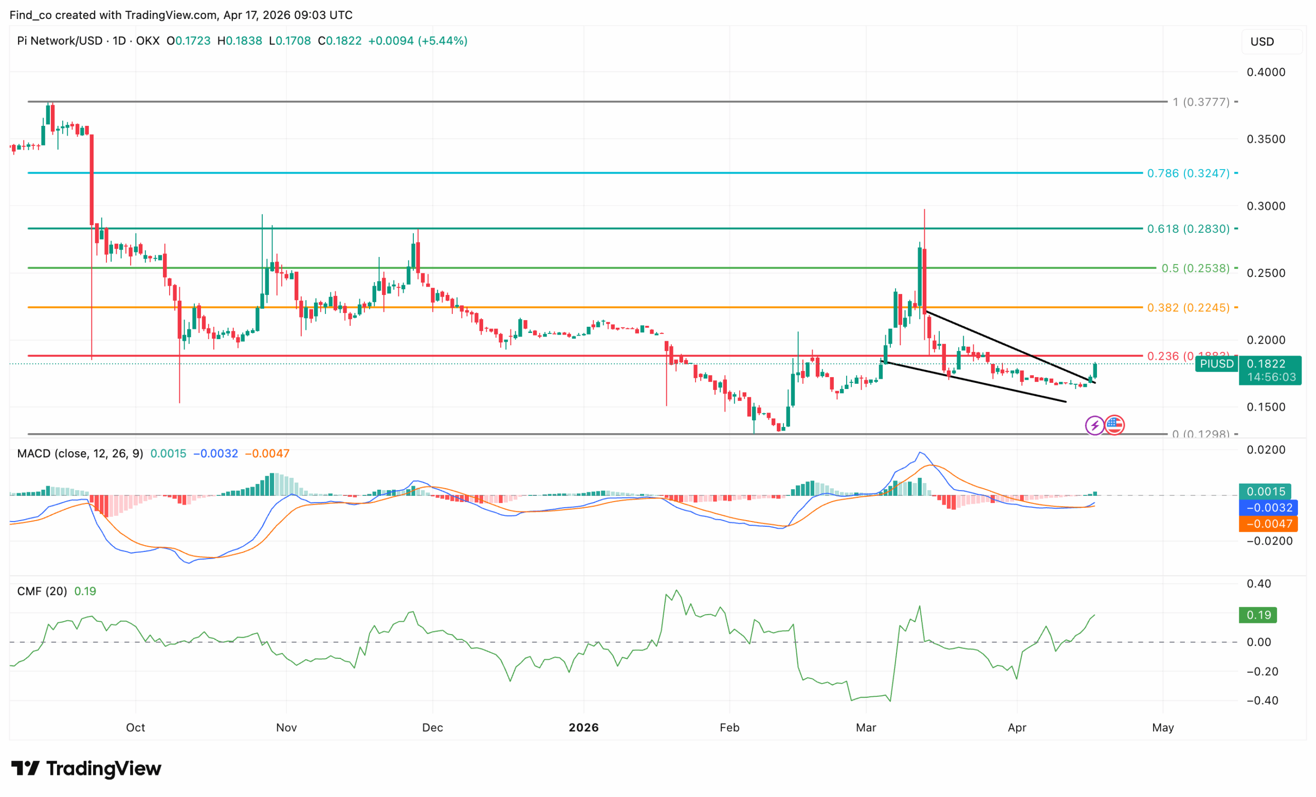This screenshot has width=1316, height=797.
Task: Click the May label on time axis
Action: coord(1163,728)
